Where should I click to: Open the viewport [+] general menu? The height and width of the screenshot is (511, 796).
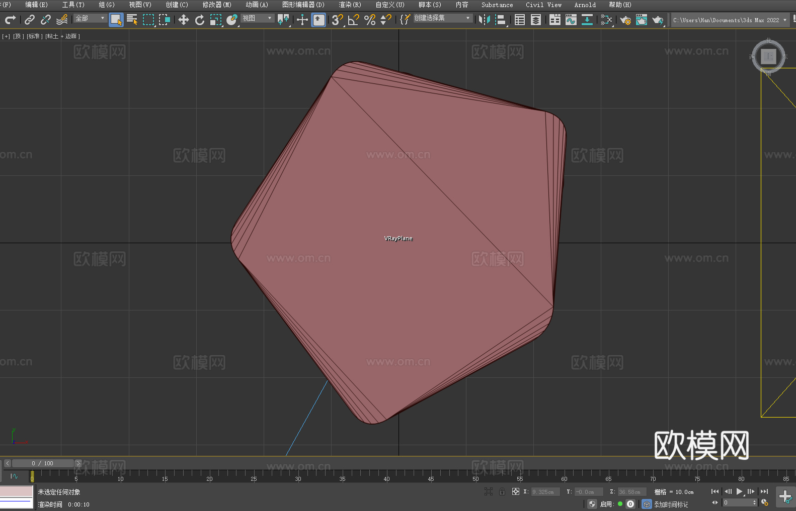(6, 36)
